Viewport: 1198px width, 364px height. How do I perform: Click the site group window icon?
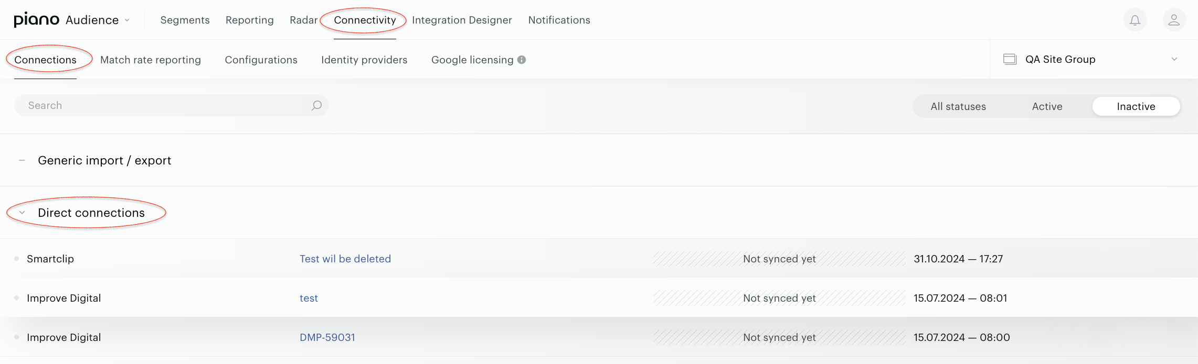1010,59
